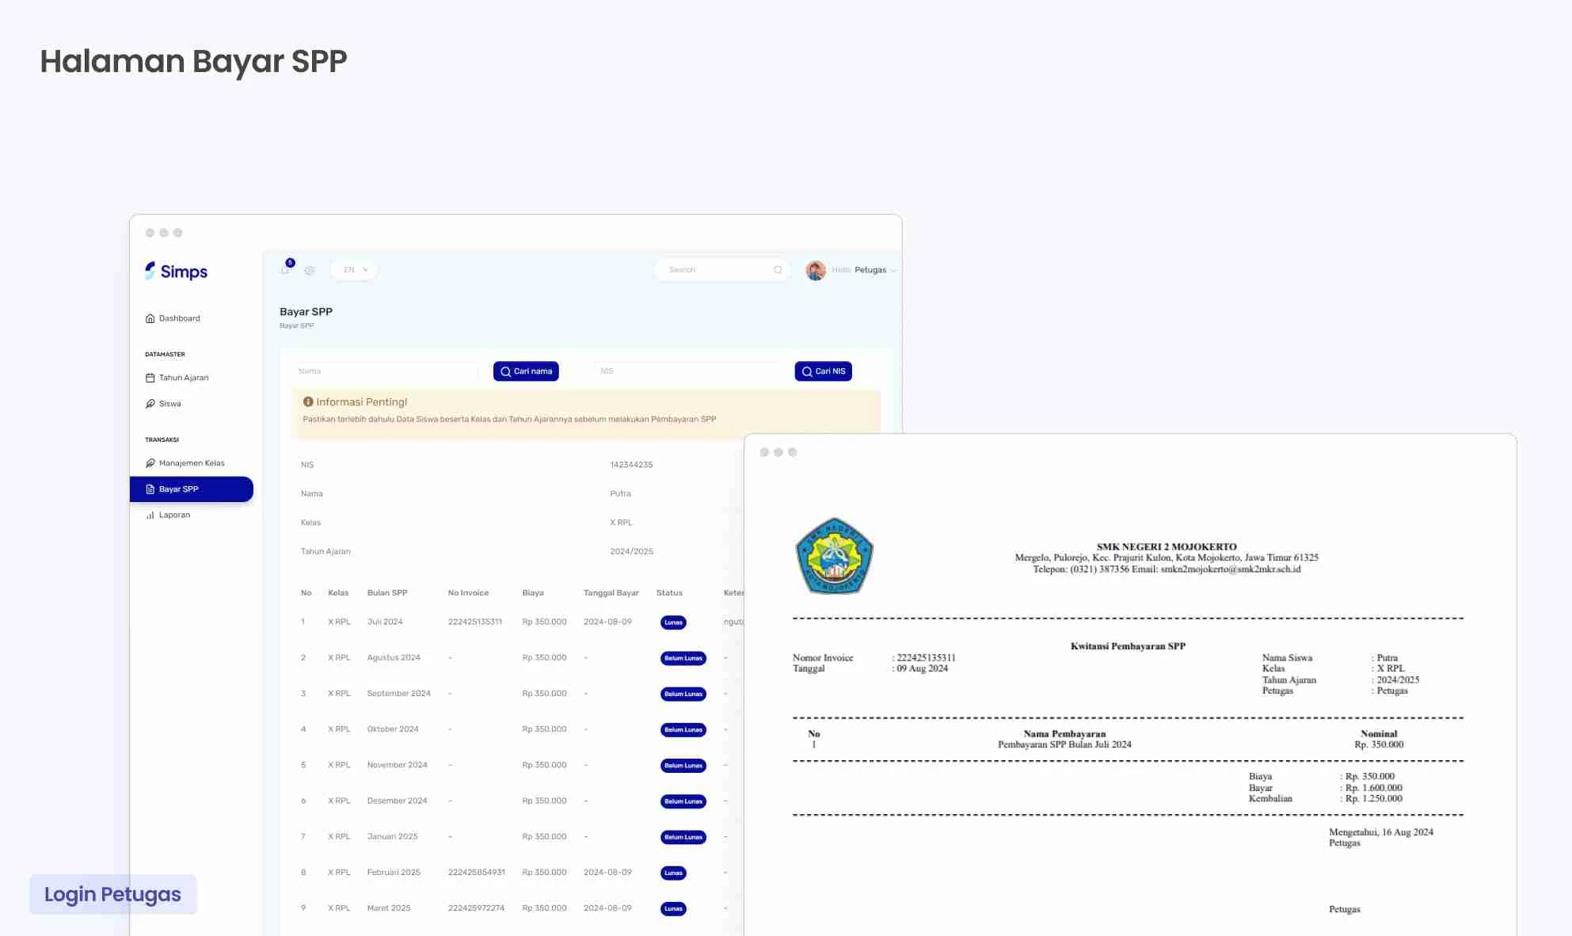Click the Nama input field
The width and height of the screenshot is (1572, 936).
[x=385, y=371]
